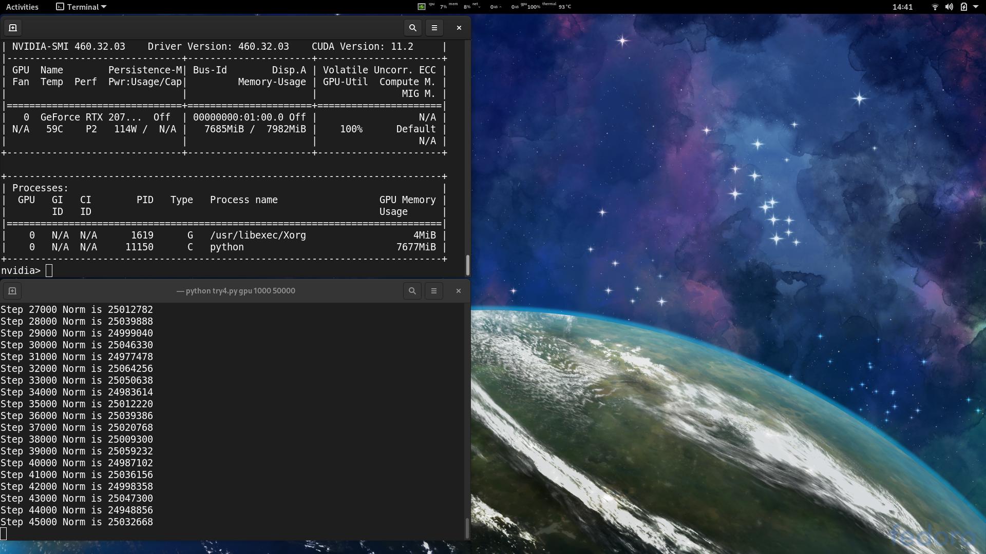
Task: Click the nvidia> prompt cursor
Action: [49, 271]
